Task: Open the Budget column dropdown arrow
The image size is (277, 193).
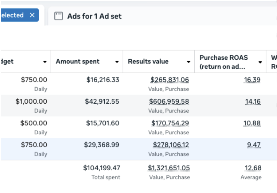Action: [x=45, y=62]
